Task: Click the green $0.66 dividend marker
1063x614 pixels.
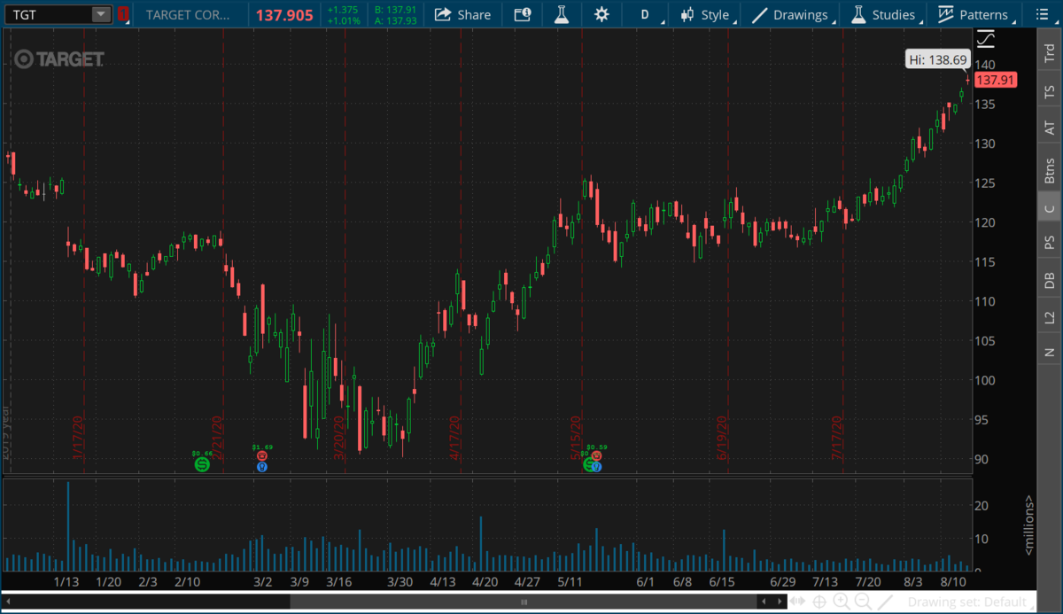Action: [x=202, y=464]
